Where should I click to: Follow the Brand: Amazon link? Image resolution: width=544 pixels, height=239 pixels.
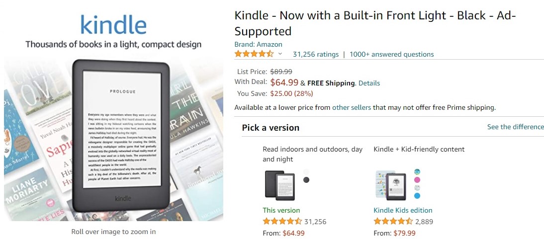click(258, 44)
